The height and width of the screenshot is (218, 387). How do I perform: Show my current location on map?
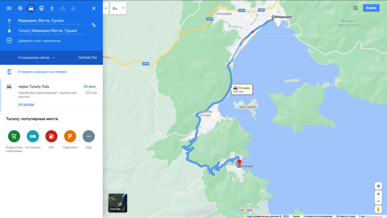point(378,186)
